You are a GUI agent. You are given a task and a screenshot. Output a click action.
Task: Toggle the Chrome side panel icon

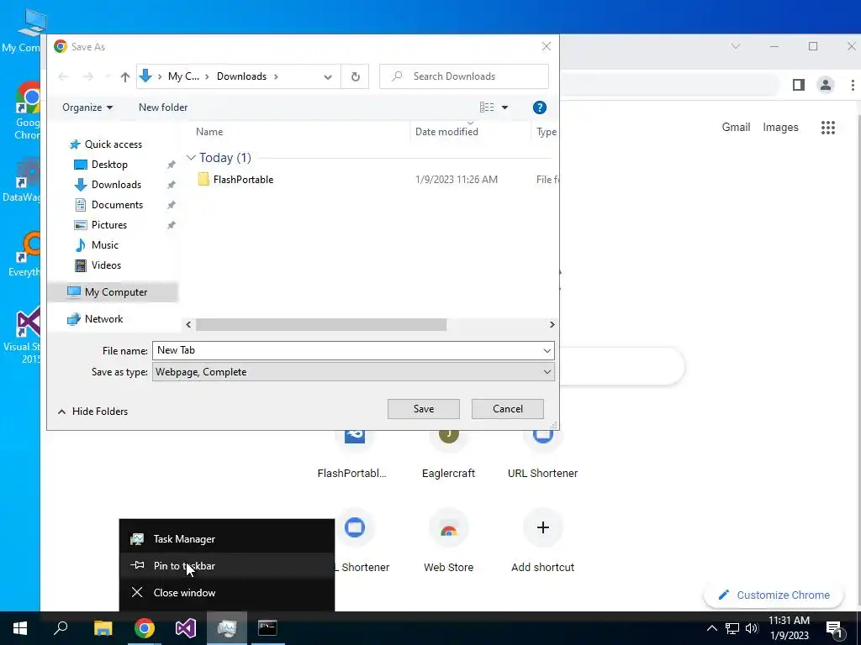[799, 85]
